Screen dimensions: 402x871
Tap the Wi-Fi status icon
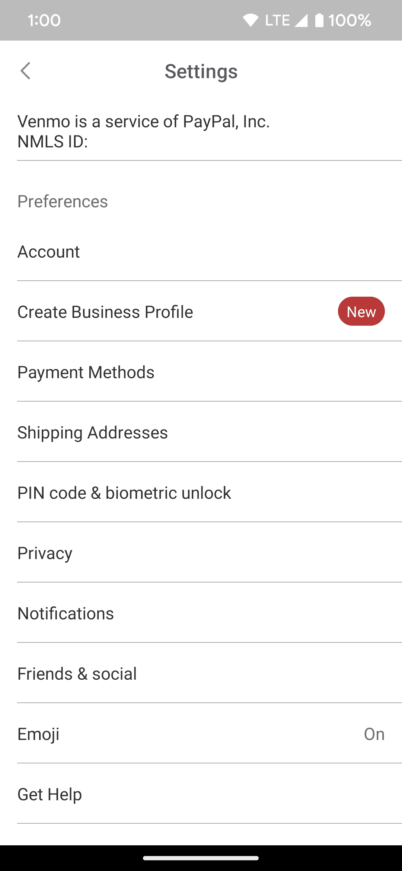click(251, 20)
